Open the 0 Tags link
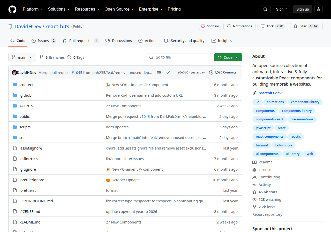331x232 pixels. (x=76, y=57)
